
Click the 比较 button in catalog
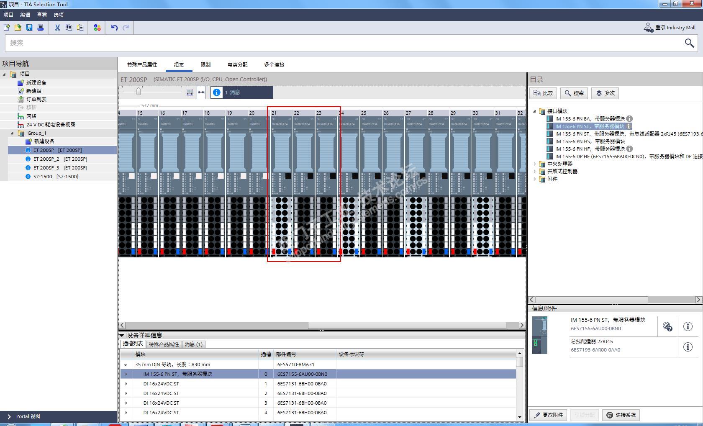coord(543,93)
